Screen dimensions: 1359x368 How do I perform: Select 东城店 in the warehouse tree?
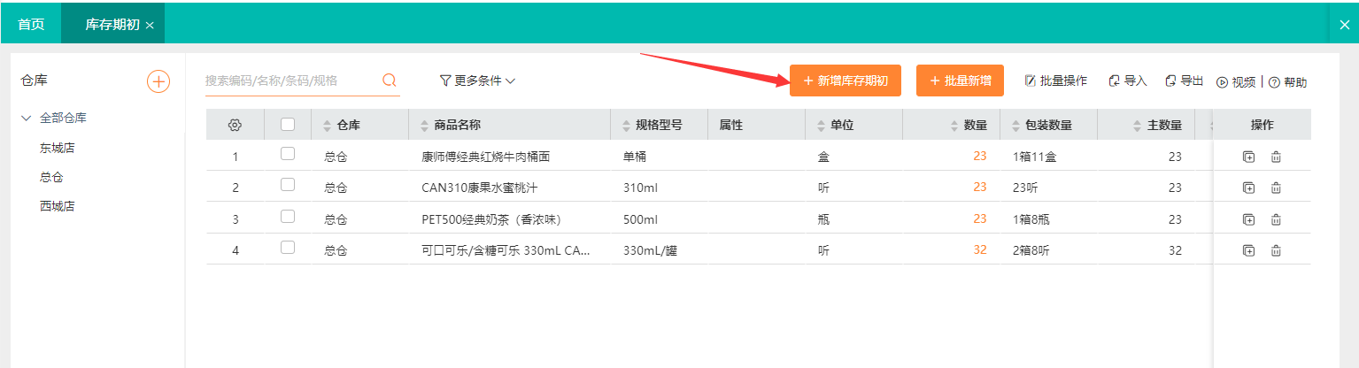click(x=57, y=148)
